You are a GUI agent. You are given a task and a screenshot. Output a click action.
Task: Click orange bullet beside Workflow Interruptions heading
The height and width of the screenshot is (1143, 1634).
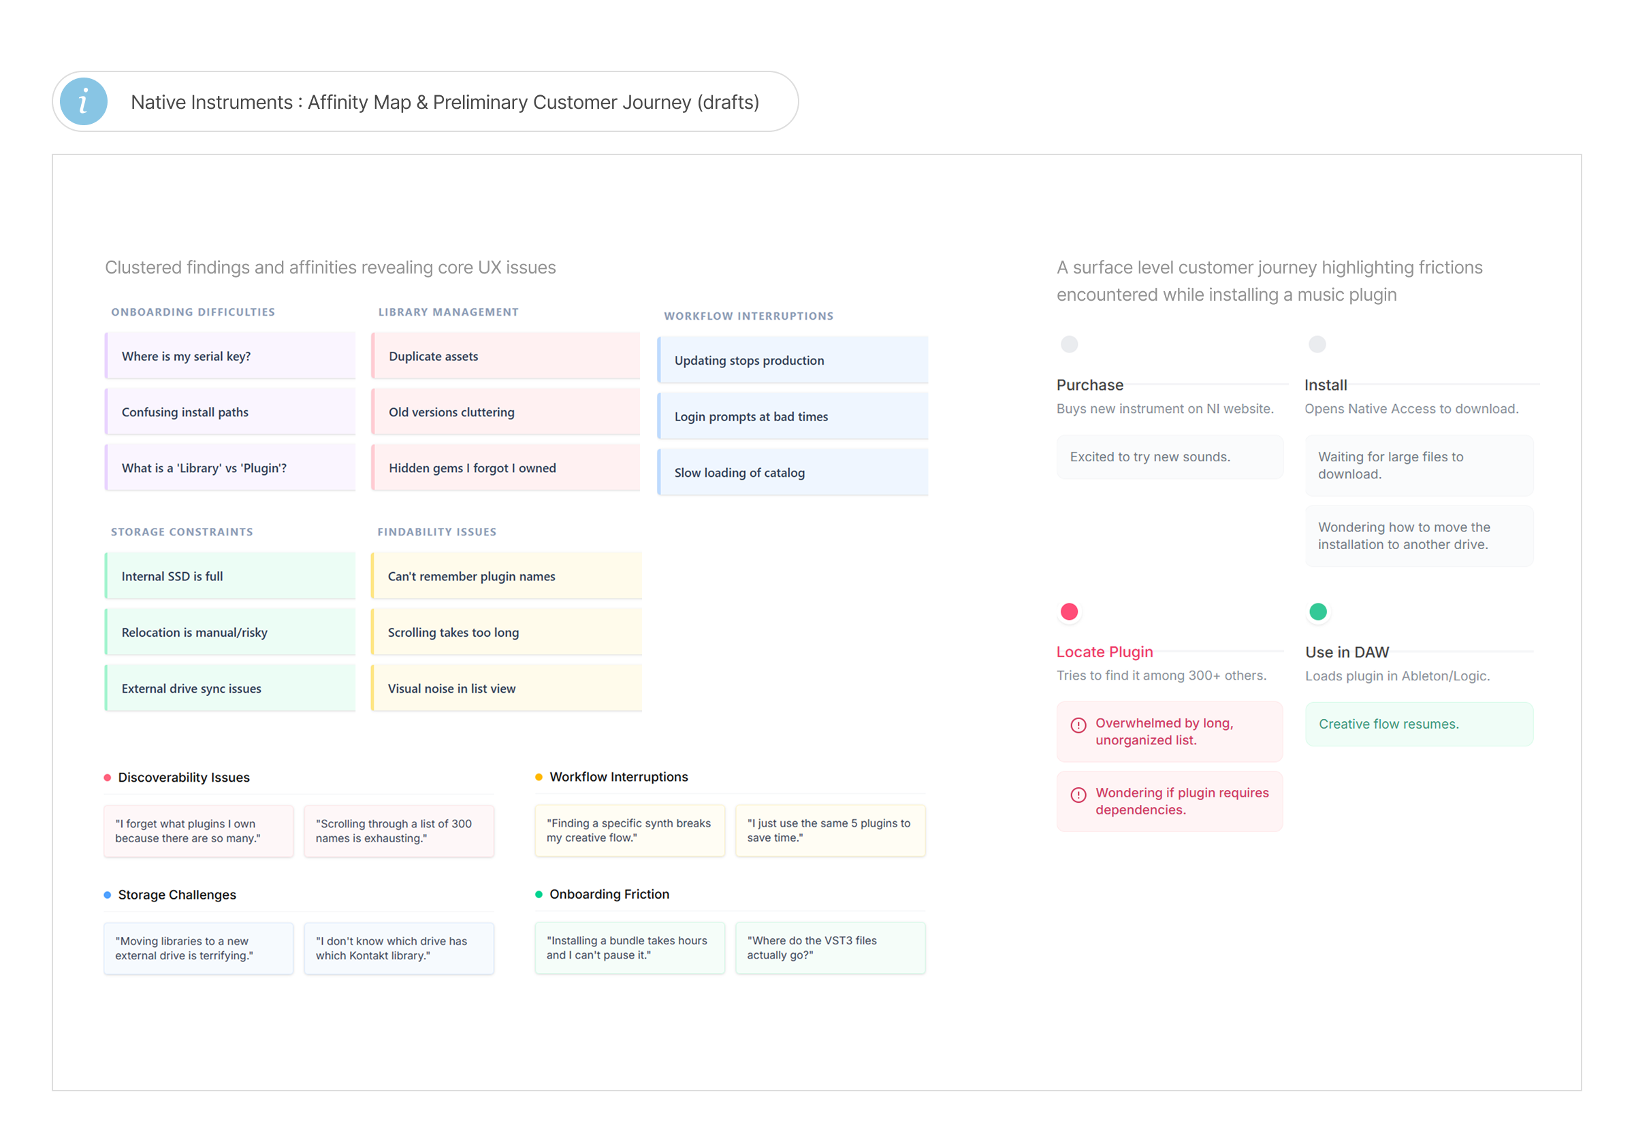(x=539, y=777)
